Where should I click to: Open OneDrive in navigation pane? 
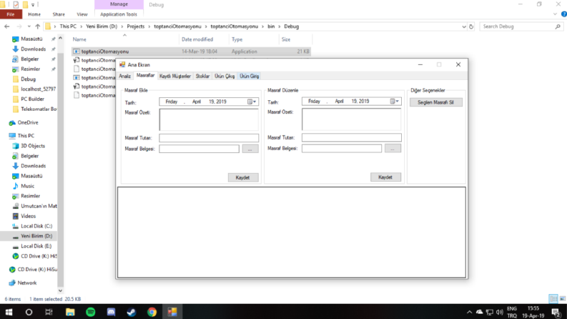(28, 122)
